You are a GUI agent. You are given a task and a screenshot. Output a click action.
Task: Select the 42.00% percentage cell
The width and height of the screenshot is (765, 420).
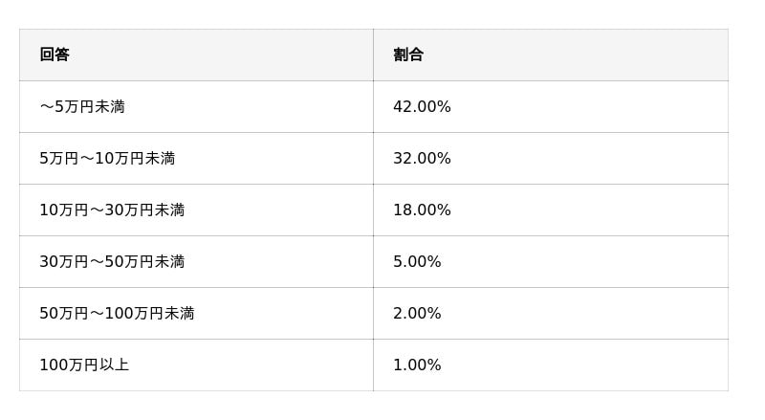(x=422, y=107)
